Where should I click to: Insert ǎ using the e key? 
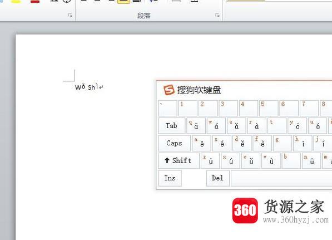tap(236, 125)
